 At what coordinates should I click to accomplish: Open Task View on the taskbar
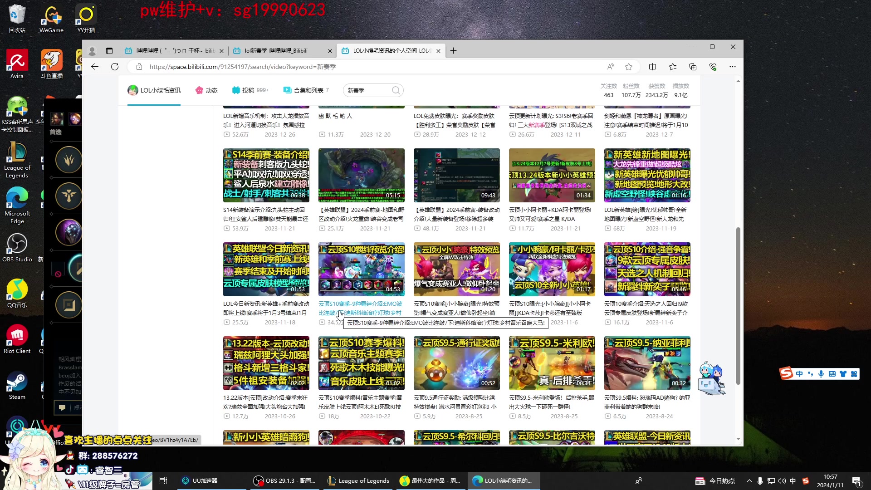coord(163,480)
